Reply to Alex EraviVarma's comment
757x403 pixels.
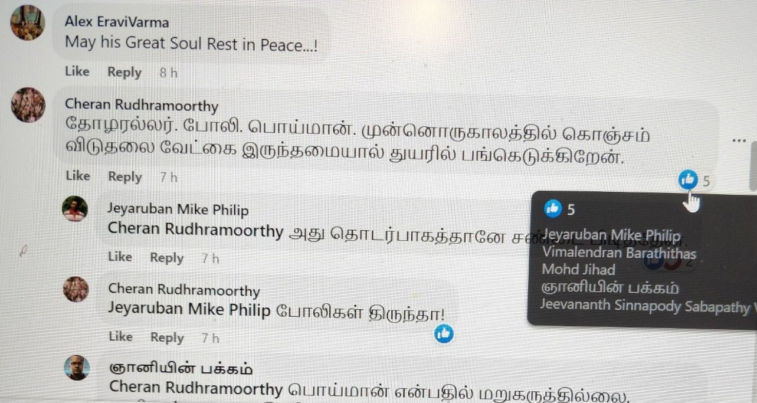pos(124,73)
